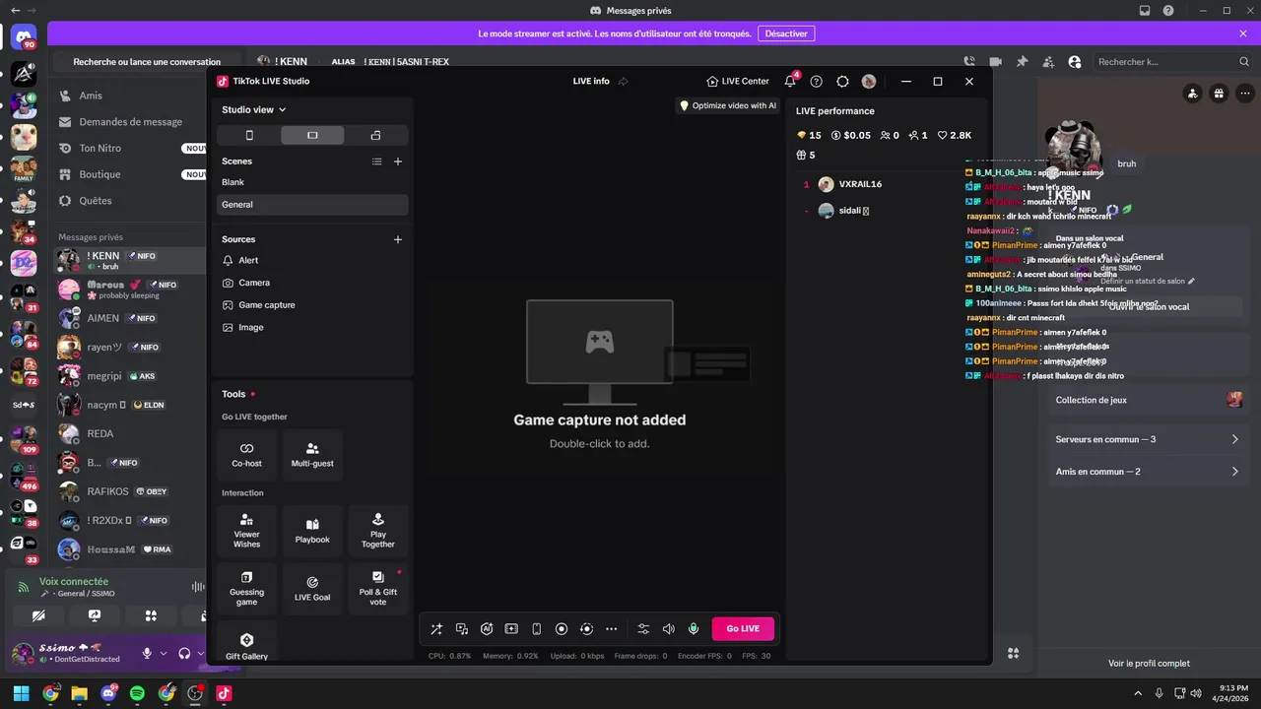Start recording with the record icon
This screenshot has width=1261, height=709.
[562, 628]
